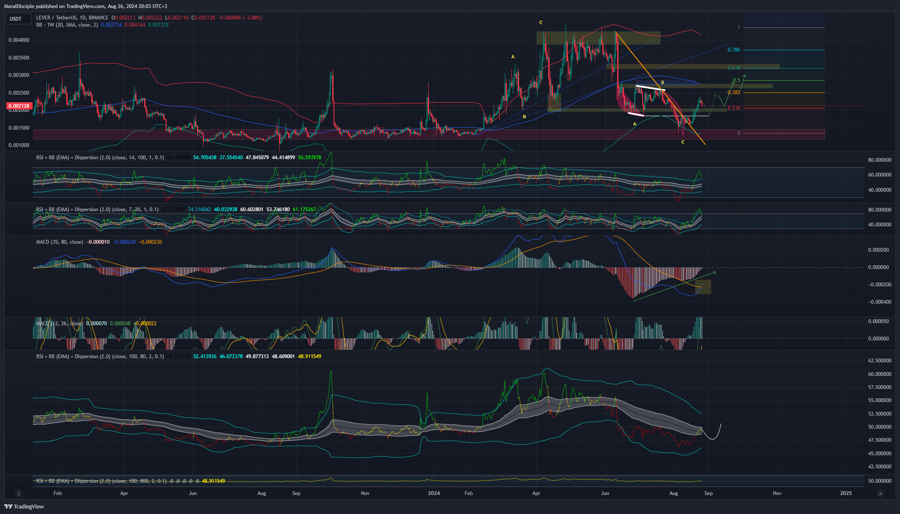900x514 pixels.
Task: Click the low value L0.002110
Action: tap(177, 18)
